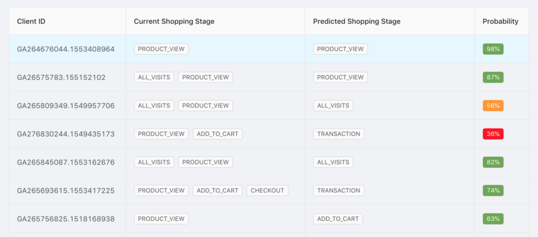Screen dimensions: 538x237
Task: Select client ID GA265809349.1549957706
Action: click(x=66, y=105)
